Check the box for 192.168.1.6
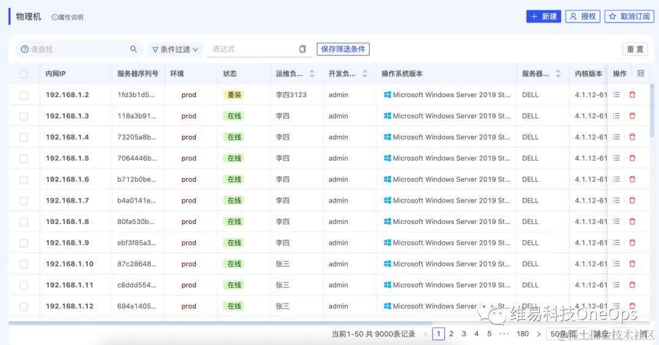This screenshot has width=659, height=345. [x=24, y=180]
